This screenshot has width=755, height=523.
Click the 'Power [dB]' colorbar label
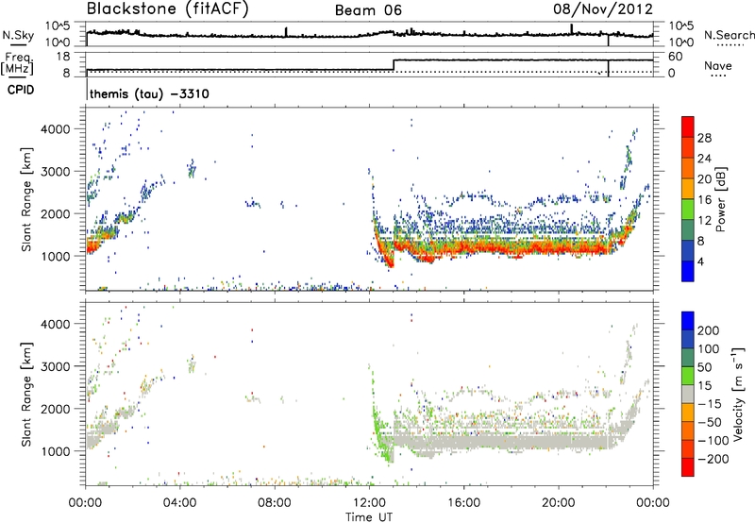[720, 199]
